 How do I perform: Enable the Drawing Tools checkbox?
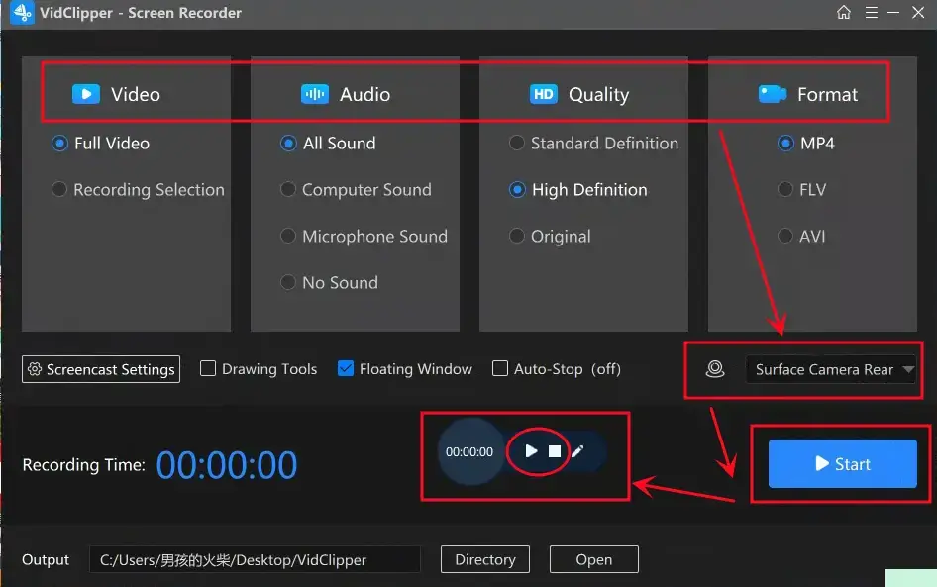[208, 368]
